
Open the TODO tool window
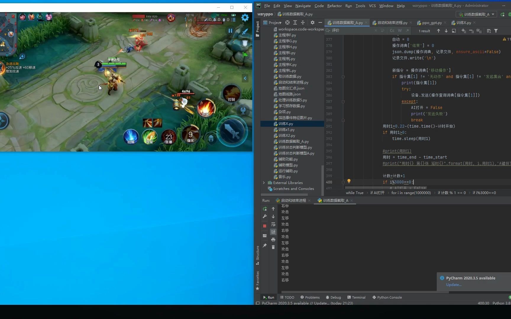point(287,297)
